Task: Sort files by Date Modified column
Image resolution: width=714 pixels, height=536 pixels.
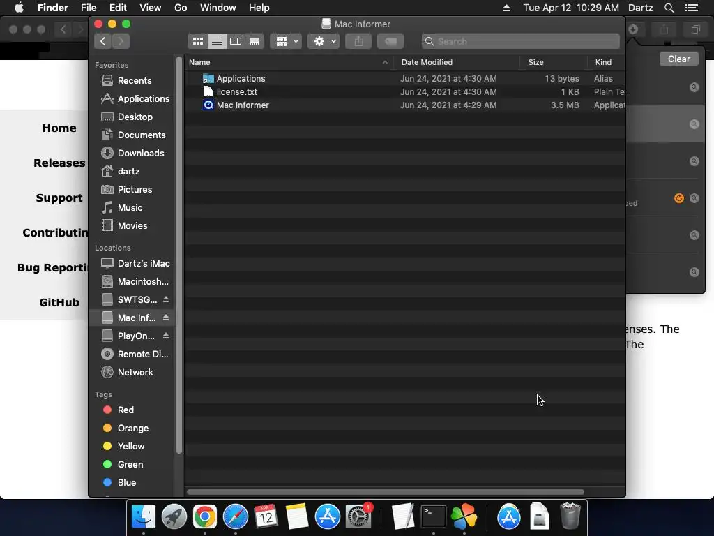Action: tap(457, 62)
